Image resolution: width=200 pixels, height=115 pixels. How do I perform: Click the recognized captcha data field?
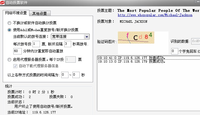[x=195, y=41]
